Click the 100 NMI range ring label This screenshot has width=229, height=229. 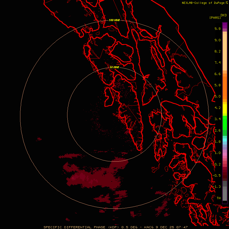tap(114, 20)
